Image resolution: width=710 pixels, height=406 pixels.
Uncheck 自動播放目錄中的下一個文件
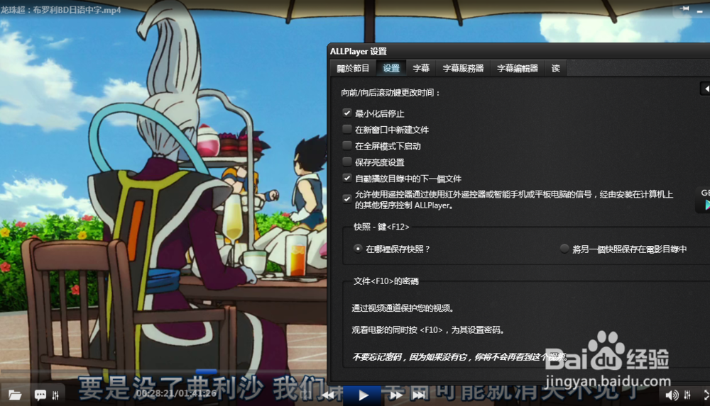[x=347, y=178]
